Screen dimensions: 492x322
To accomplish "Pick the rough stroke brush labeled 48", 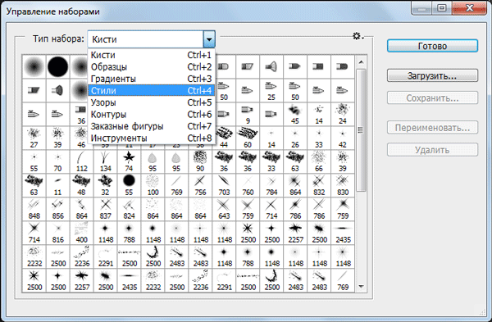I will click(81, 186).
